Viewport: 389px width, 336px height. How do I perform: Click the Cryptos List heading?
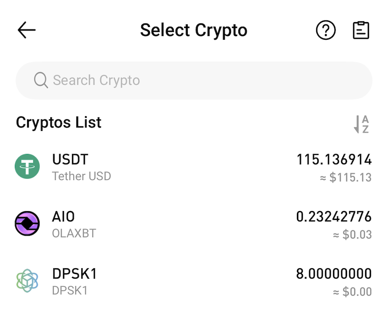(x=59, y=122)
